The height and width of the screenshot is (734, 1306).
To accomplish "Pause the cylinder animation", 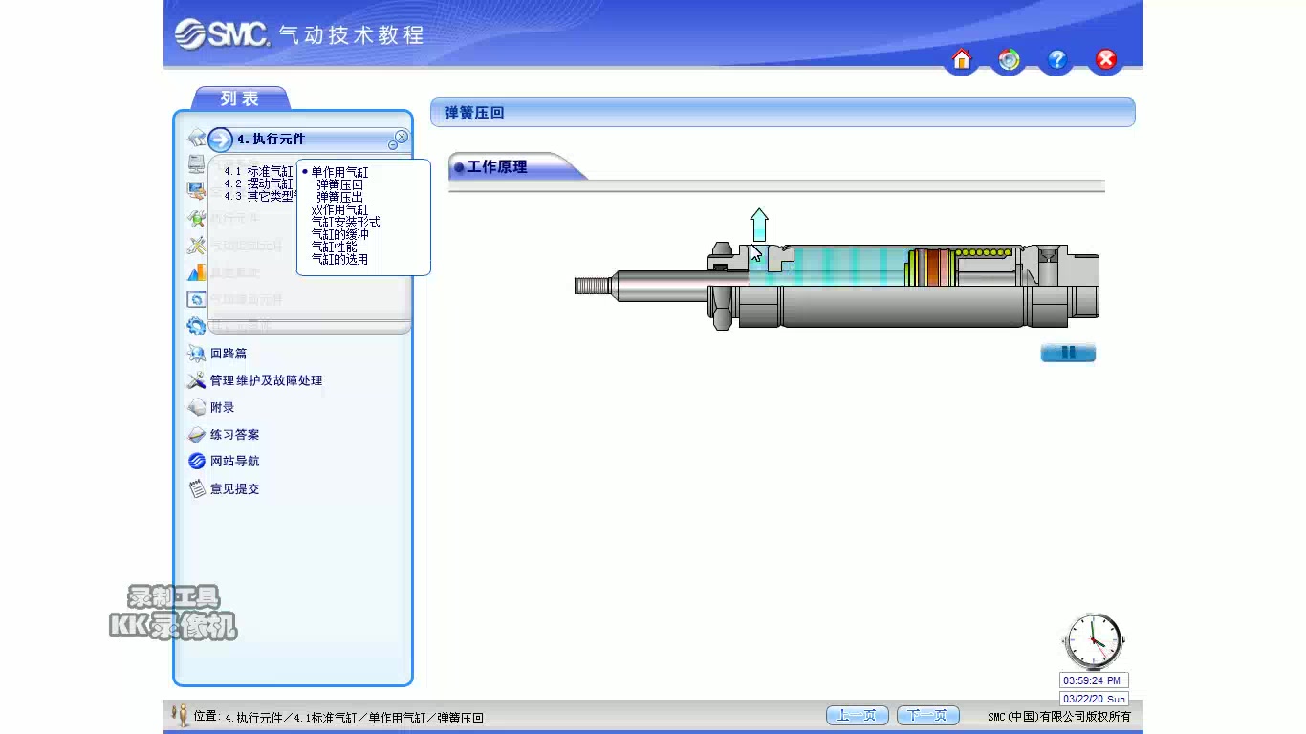I will 1068,353.
